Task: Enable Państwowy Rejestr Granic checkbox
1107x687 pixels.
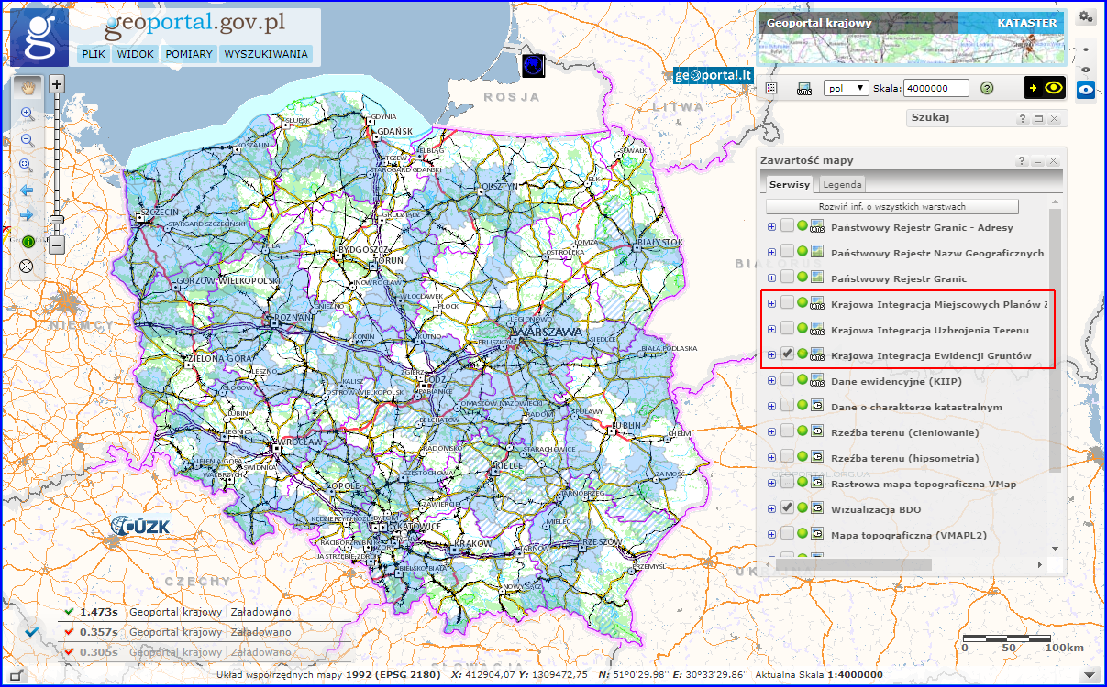Action: (x=787, y=278)
